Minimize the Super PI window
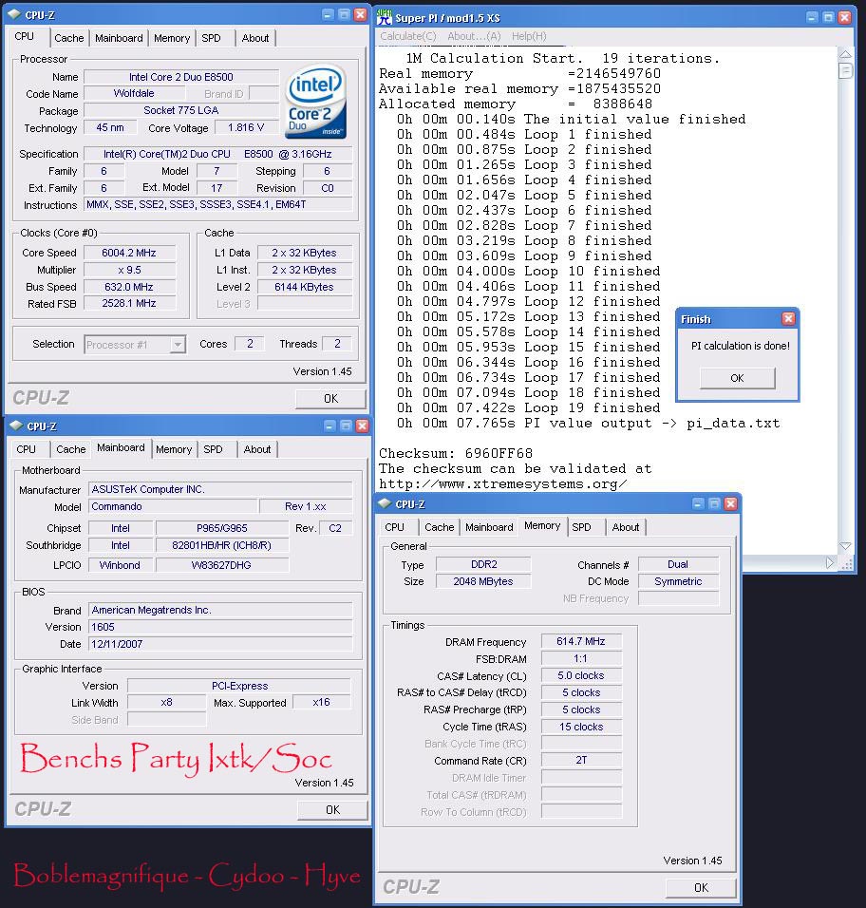The height and width of the screenshot is (908, 866). pos(812,17)
